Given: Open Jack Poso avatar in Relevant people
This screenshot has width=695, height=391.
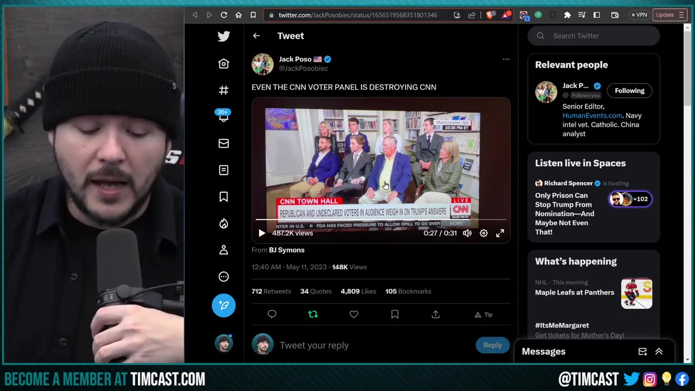Looking at the screenshot, I should point(546,92).
